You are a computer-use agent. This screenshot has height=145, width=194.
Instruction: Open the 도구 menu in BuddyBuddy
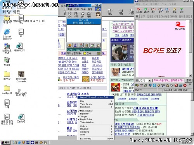pyautogui.click(x=83, y=9)
